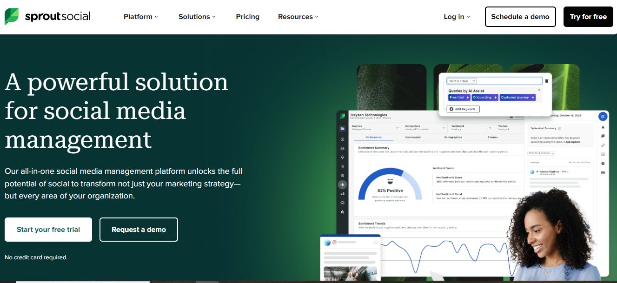Click Schedule a demo button
The image size is (617, 283).
pyautogui.click(x=520, y=17)
